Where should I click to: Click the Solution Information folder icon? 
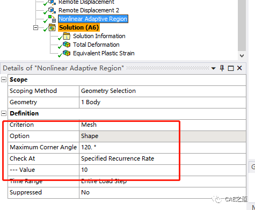click(x=67, y=36)
